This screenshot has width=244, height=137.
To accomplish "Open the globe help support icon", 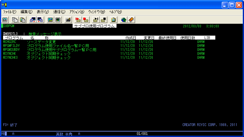I will [124, 20].
